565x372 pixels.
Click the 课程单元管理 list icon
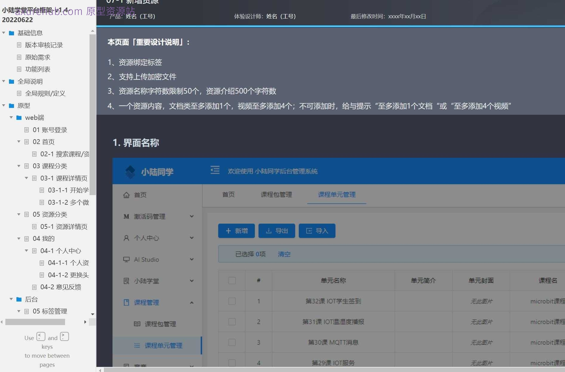[x=137, y=345]
